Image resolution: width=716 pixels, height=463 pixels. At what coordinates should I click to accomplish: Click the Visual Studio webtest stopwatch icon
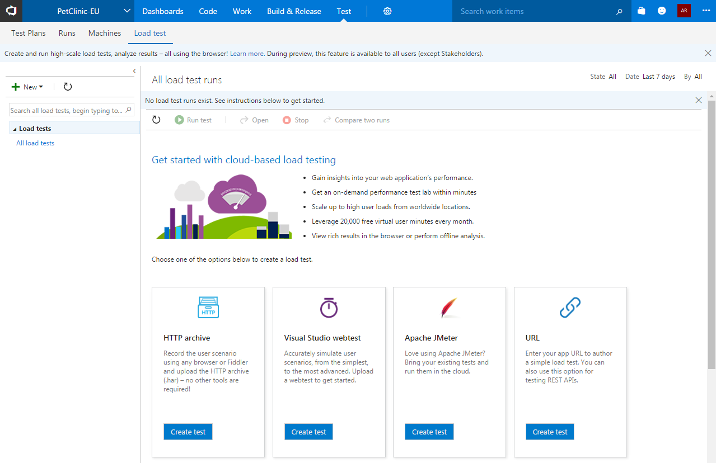click(329, 307)
